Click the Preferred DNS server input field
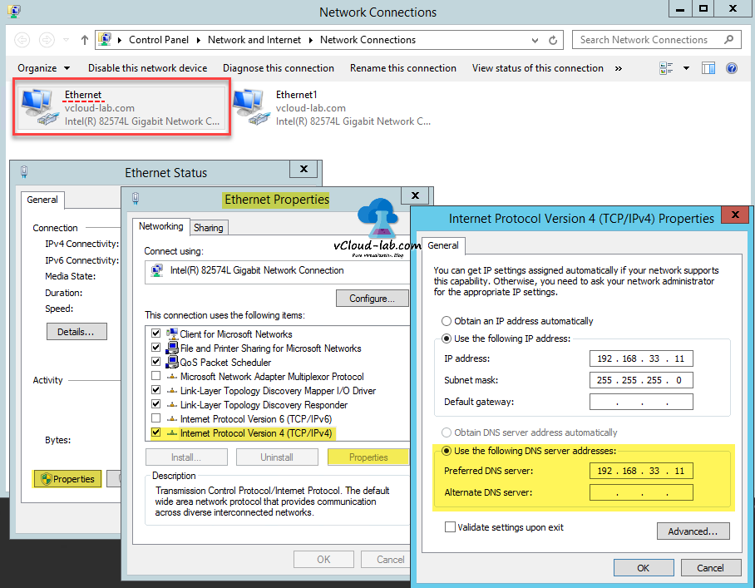 pyautogui.click(x=640, y=471)
